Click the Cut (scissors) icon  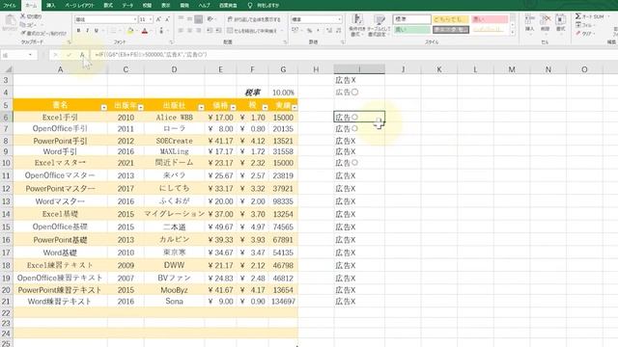click(x=23, y=16)
